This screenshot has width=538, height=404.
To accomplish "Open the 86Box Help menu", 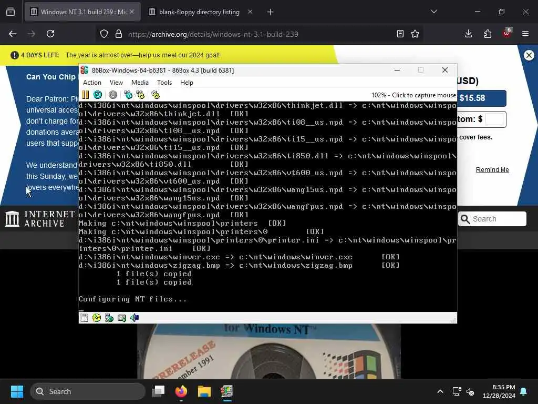I will click(187, 83).
